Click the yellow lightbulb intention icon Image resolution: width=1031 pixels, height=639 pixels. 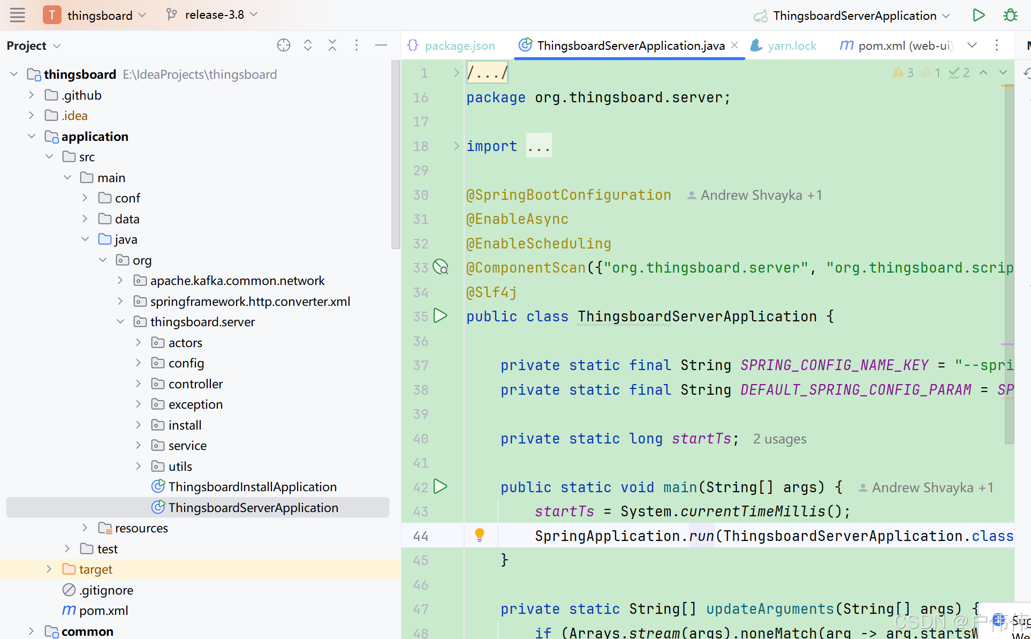click(x=479, y=535)
